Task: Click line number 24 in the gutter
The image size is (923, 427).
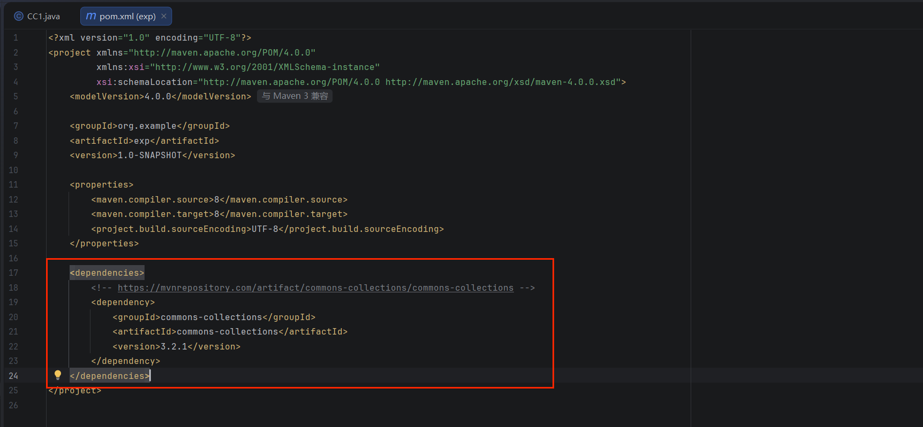Action: 13,376
